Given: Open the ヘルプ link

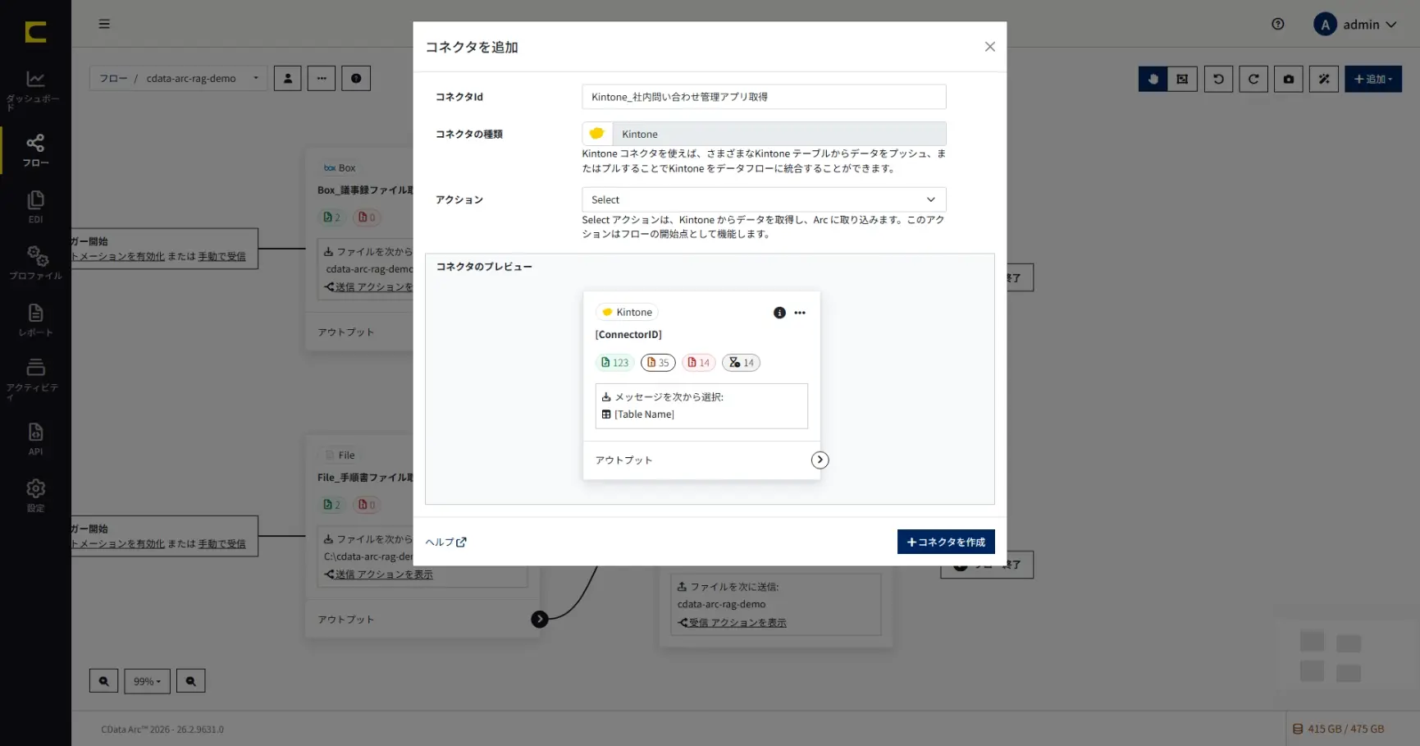Looking at the screenshot, I should tap(445, 542).
